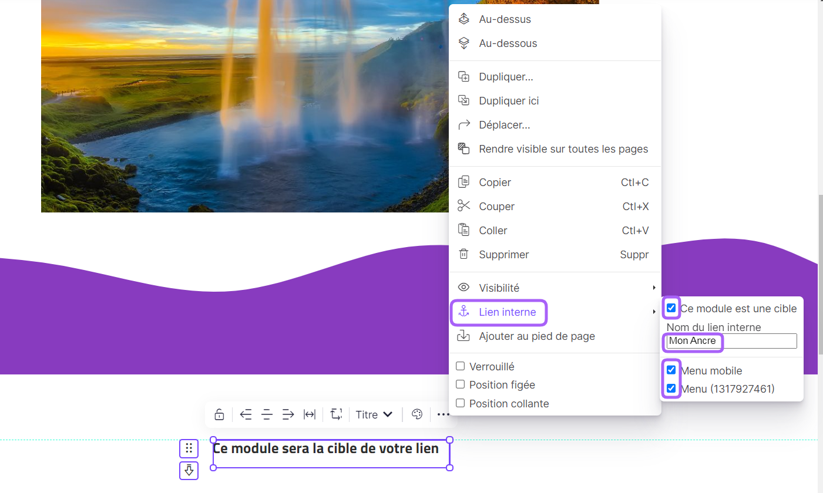The width and height of the screenshot is (823, 493).
Task: Enable the Position collante checkbox
Action: click(461, 403)
